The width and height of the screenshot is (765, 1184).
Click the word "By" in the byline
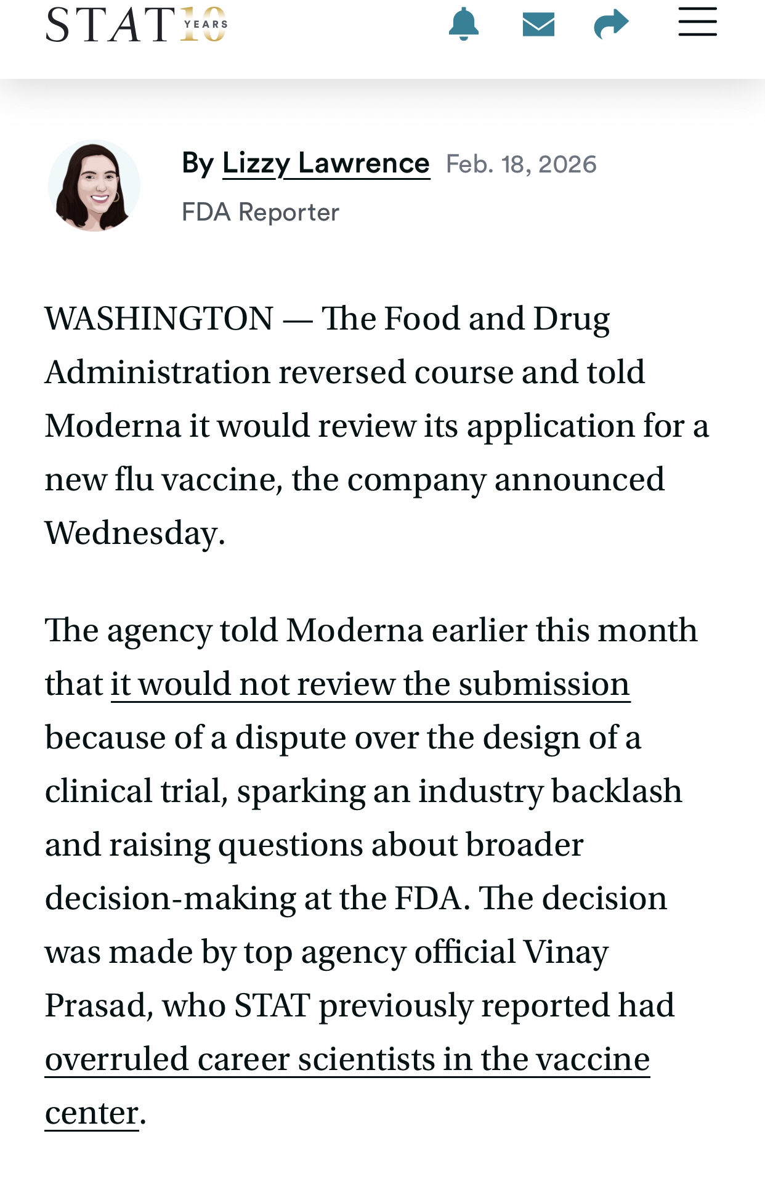(x=198, y=164)
